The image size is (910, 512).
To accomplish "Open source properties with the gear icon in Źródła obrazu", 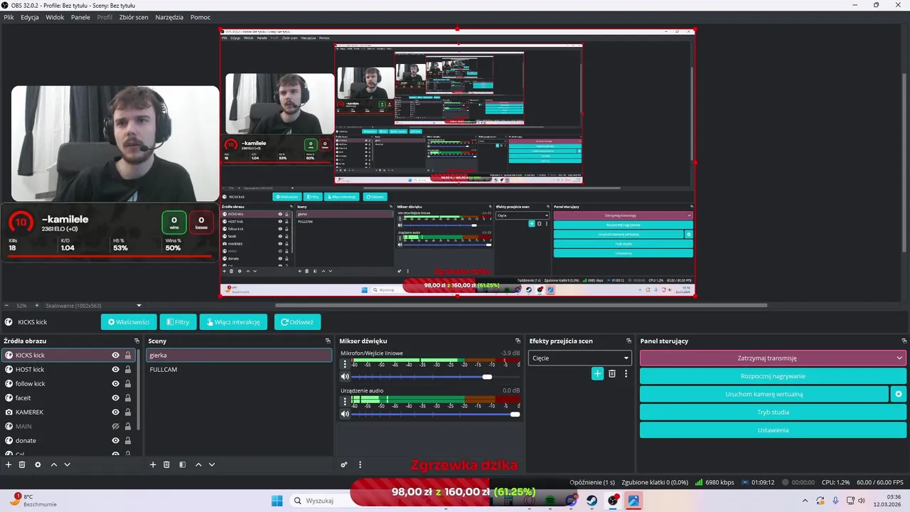I will pyautogui.click(x=38, y=464).
